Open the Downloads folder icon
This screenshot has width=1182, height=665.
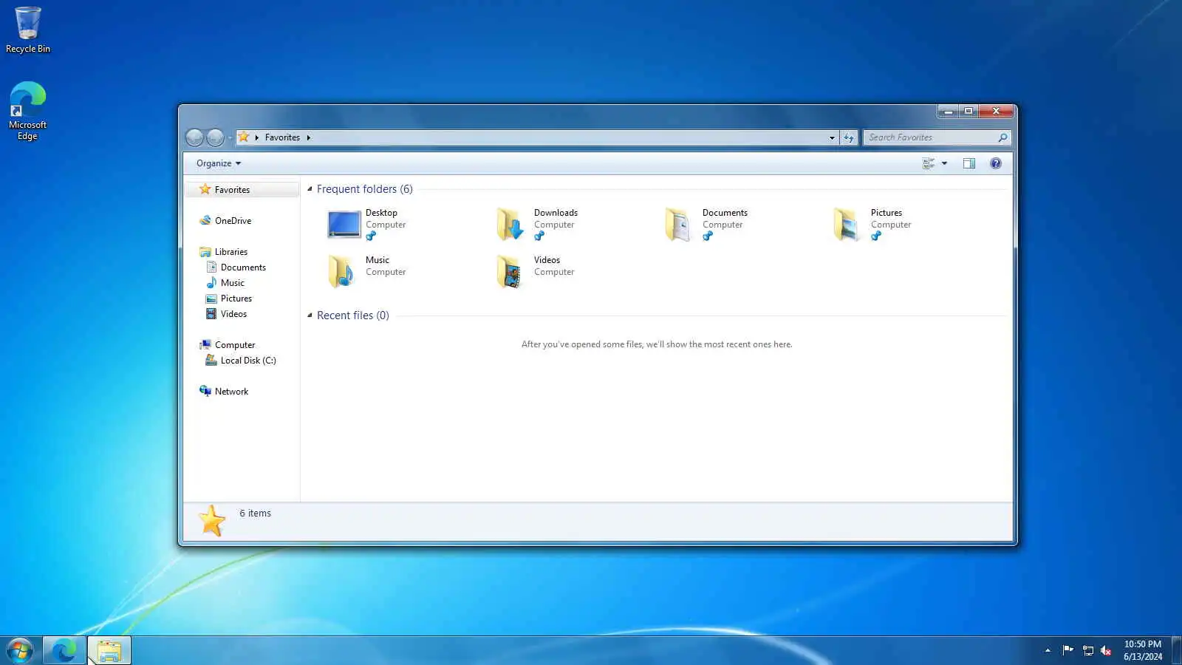click(510, 225)
